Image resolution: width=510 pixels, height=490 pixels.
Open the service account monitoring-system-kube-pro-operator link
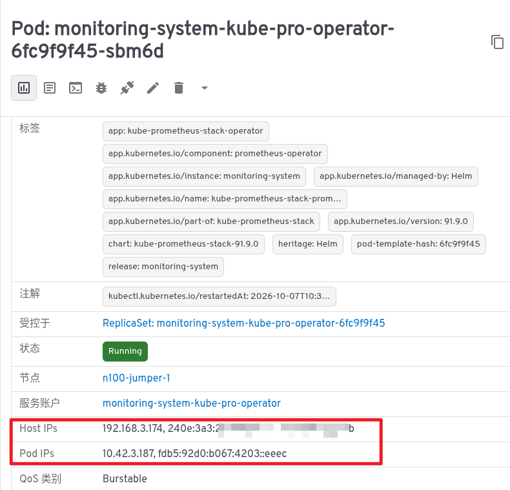coord(192,403)
